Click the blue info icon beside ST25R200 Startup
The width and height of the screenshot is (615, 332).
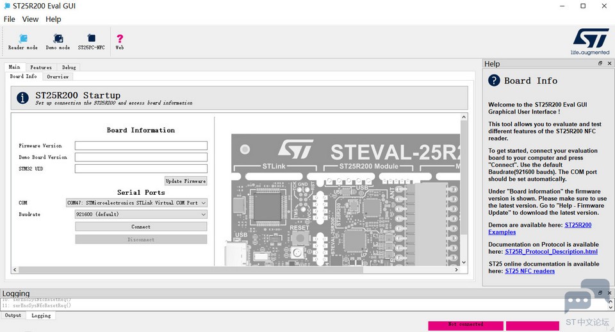pos(23,97)
